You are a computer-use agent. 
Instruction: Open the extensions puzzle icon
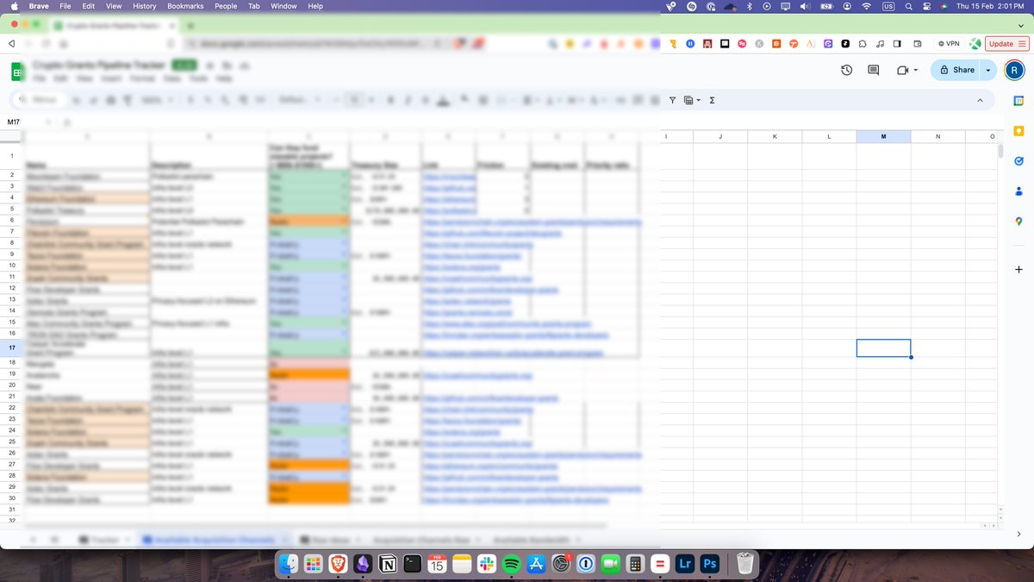pyautogui.click(x=862, y=44)
